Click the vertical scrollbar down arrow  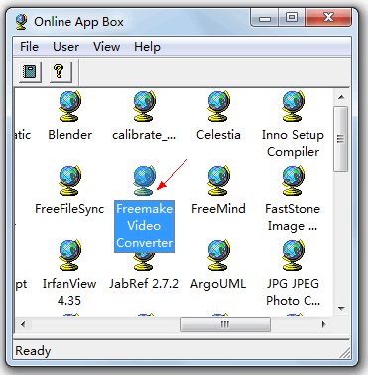click(341, 309)
